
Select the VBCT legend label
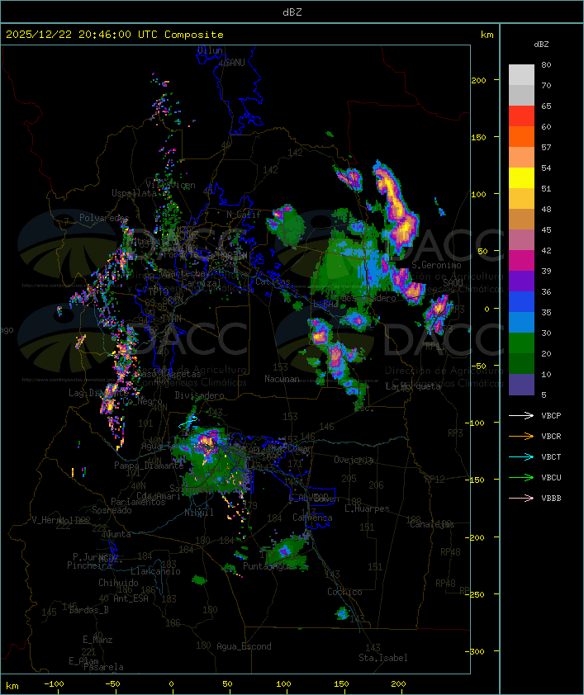(x=551, y=457)
